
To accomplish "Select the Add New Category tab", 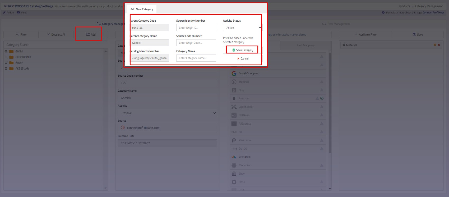I will click(x=142, y=9).
